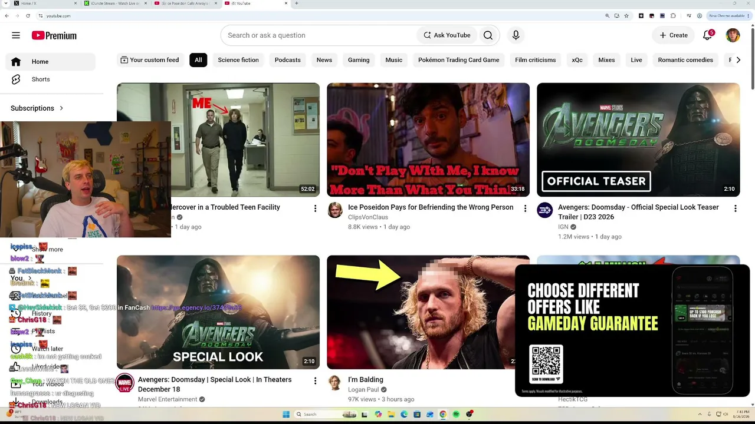Open File Explorer from the taskbar
Image resolution: width=755 pixels, height=424 pixels.
(391, 415)
